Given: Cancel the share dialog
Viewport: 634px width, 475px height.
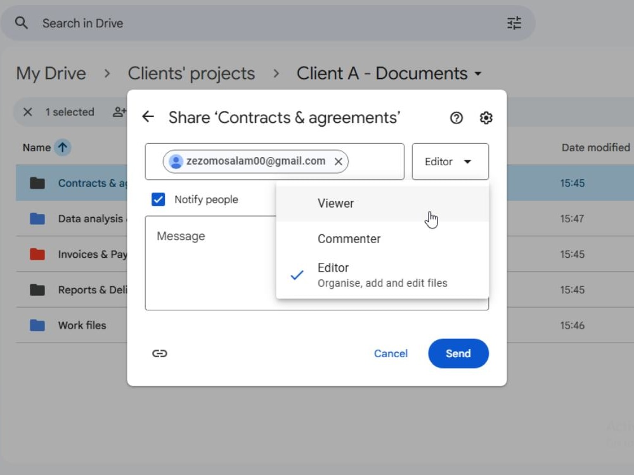Looking at the screenshot, I should [391, 353].
